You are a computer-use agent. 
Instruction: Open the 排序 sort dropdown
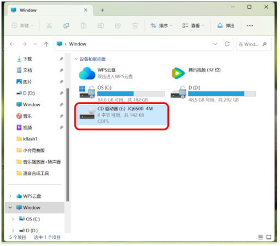coord(161,26)
